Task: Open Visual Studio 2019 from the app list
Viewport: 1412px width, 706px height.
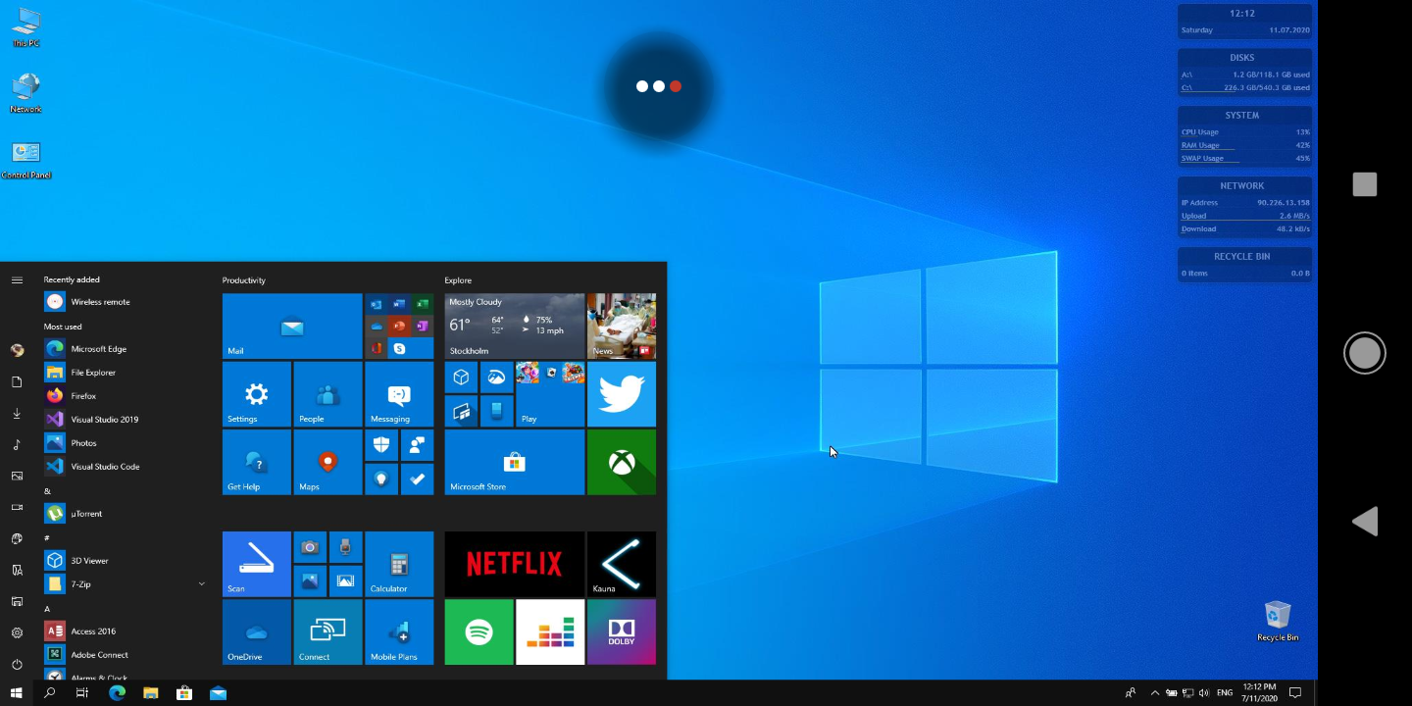Action: point(126,420)
